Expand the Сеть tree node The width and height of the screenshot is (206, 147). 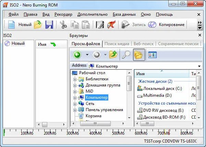point(75,104)
